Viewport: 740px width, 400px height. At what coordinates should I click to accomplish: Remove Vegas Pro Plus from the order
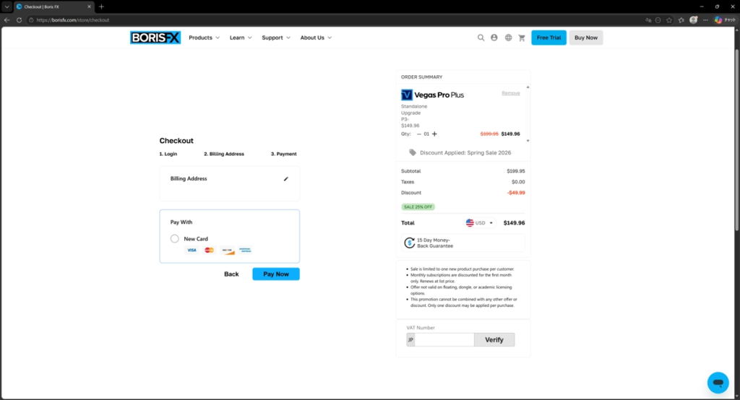[510, 93]
